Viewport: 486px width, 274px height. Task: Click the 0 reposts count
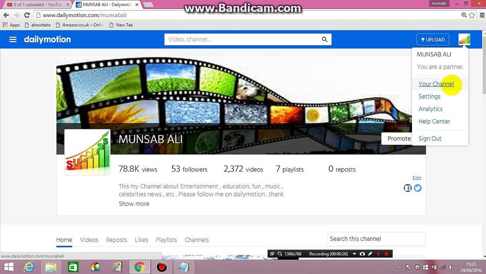[342, 169]
